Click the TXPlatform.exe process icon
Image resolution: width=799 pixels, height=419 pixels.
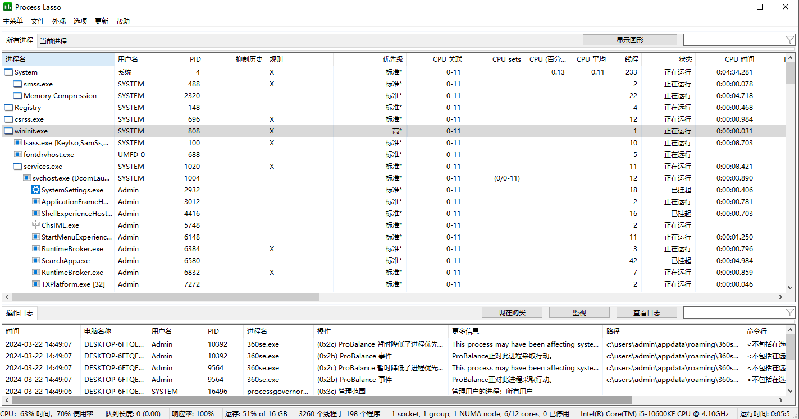coord(36,284)
